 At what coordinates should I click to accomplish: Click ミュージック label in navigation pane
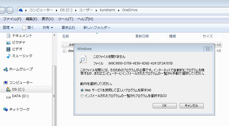coord(22,56)
